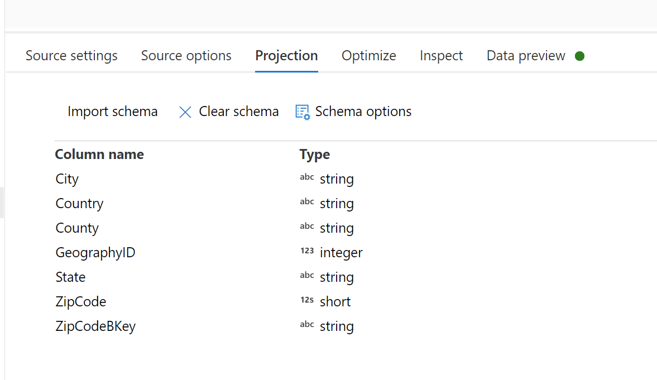Viewport: 657px width, 380px height.
Task: Click the Schema options gear icon
Action: pyautogui.click(x=302, y=112)
